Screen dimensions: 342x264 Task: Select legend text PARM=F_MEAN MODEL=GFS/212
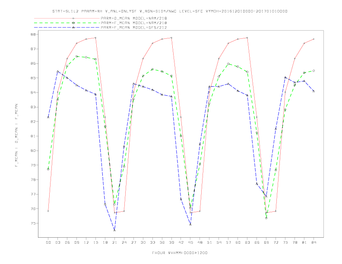[134, 28]
